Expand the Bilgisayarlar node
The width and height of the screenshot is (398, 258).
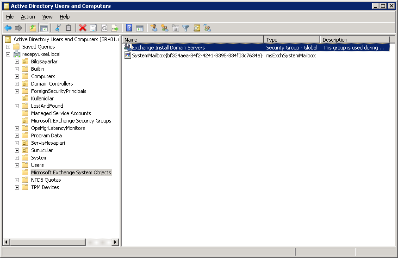17,61
